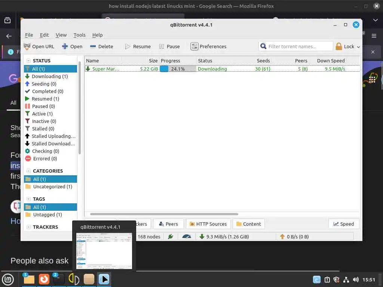
Task: Sort torrents by Name column
Action: point(103,61)
